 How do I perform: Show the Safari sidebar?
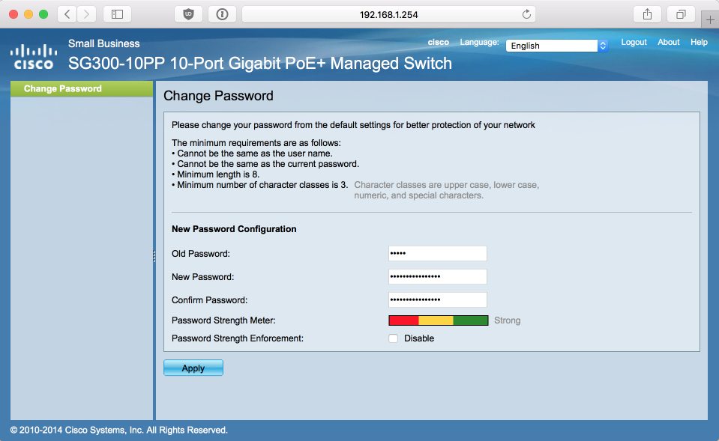point(118,14)
